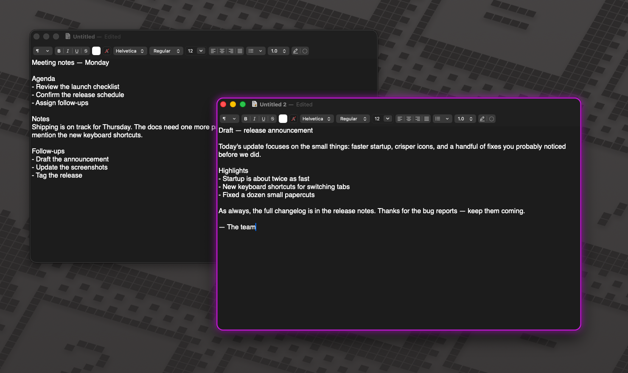This screenshot has width=628, height=373.
Task: Align text left in Untitled 2
Action: coord(400,119)
